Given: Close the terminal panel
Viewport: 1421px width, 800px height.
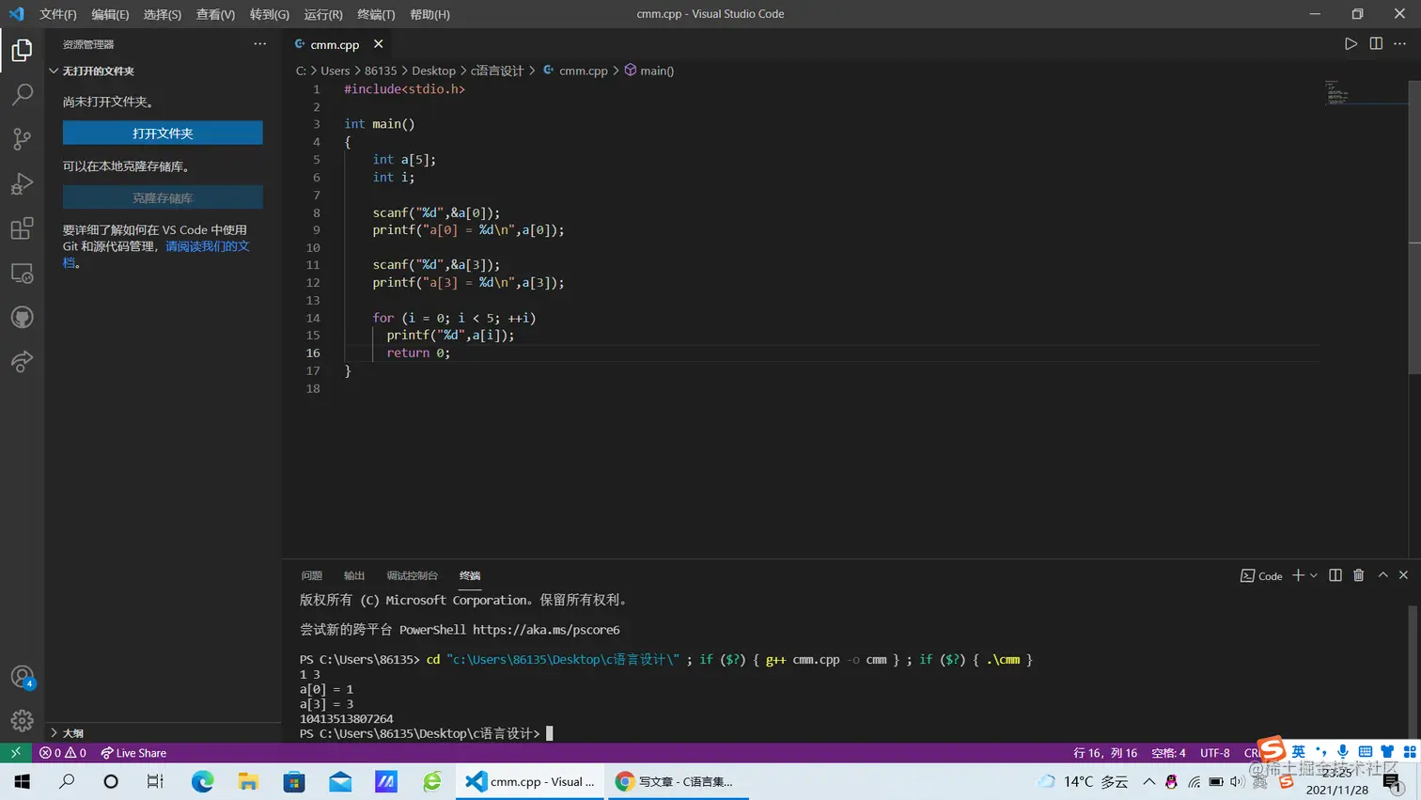Looking at the screenshot, I should click(1403, 575).
